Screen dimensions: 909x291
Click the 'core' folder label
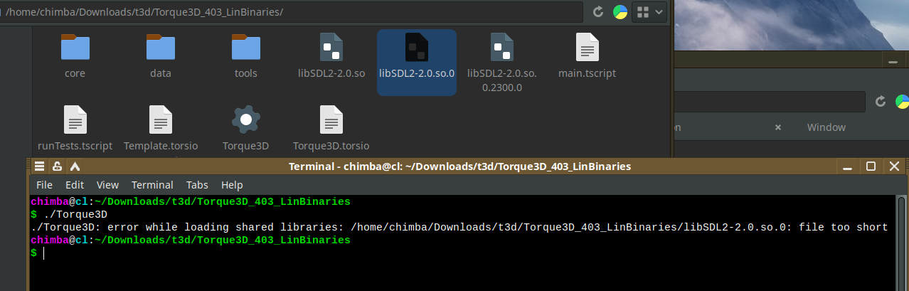tap(75, 73)
